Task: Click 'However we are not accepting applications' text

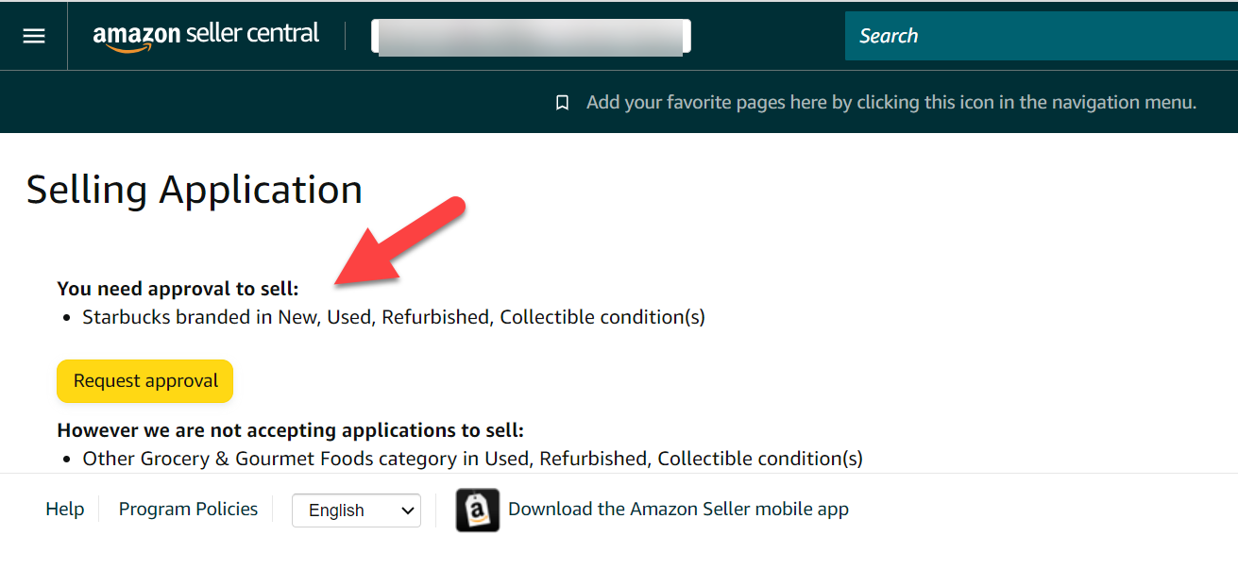Action: [291, 430]
